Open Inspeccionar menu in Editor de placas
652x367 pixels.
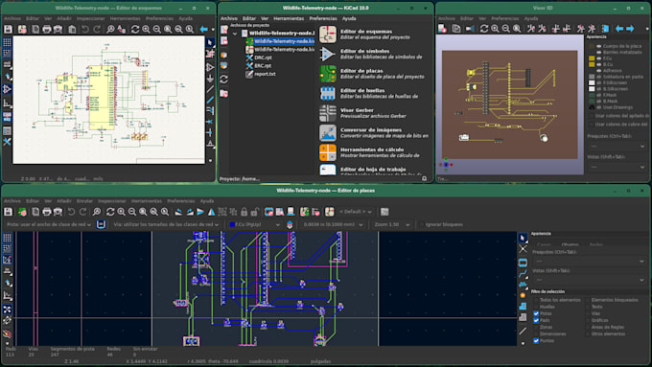[x=112, y=201]
